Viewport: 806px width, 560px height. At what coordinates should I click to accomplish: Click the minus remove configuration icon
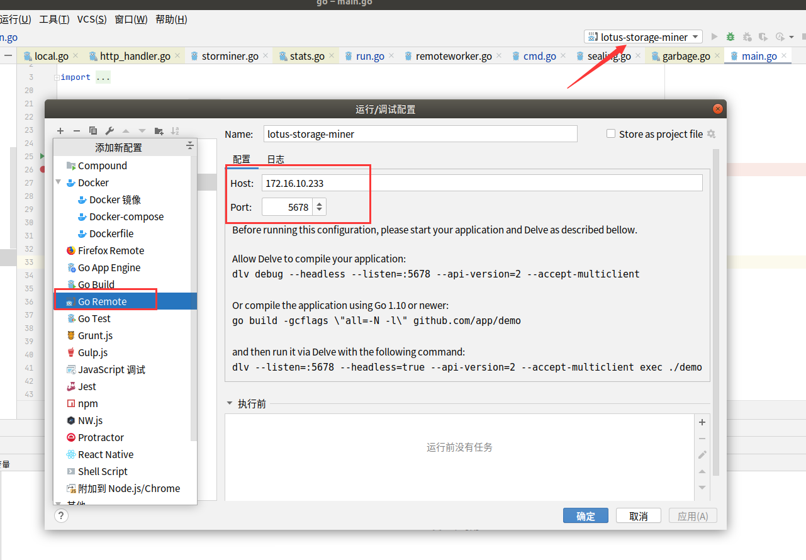coord(77,131)
